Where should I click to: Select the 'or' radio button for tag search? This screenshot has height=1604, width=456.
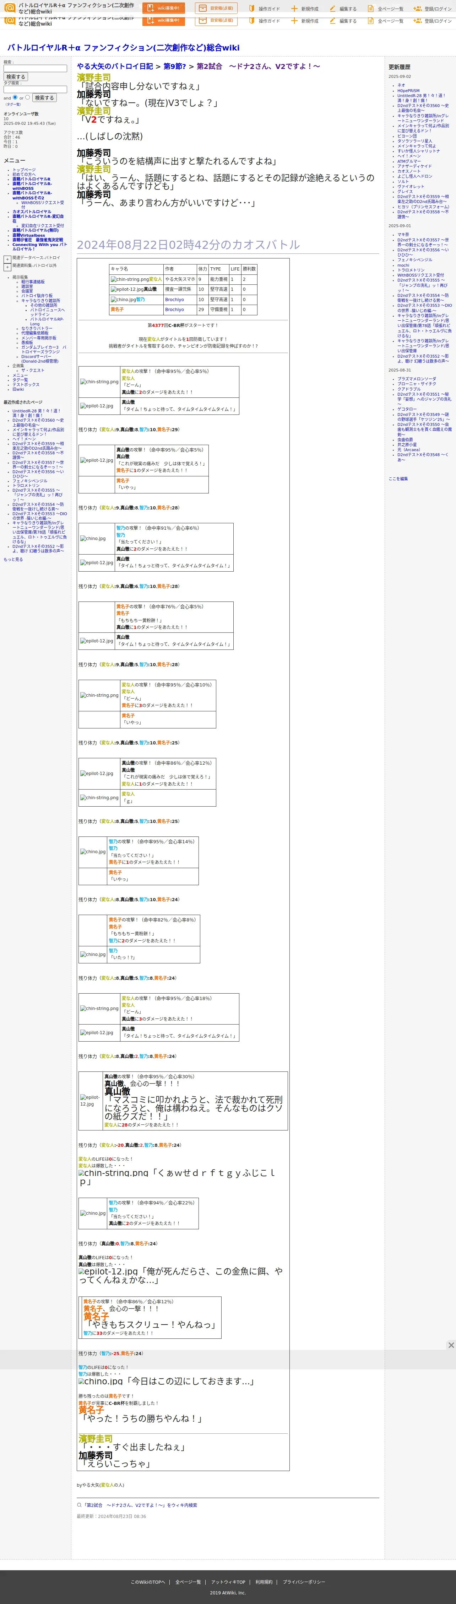tap(27, 97)
